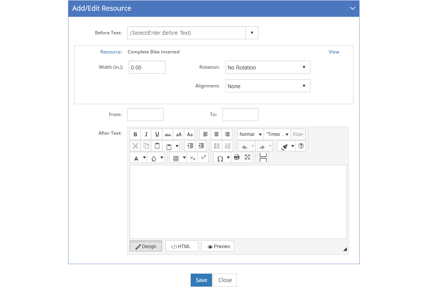This screenshot has width=428, height=295.
Task: Insert a numbered list
Action: 228,146
